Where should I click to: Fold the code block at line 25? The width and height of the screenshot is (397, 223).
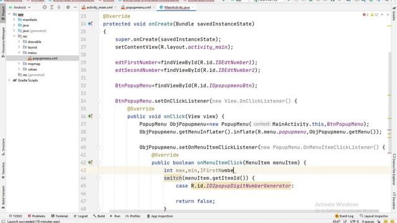point(99,32)
